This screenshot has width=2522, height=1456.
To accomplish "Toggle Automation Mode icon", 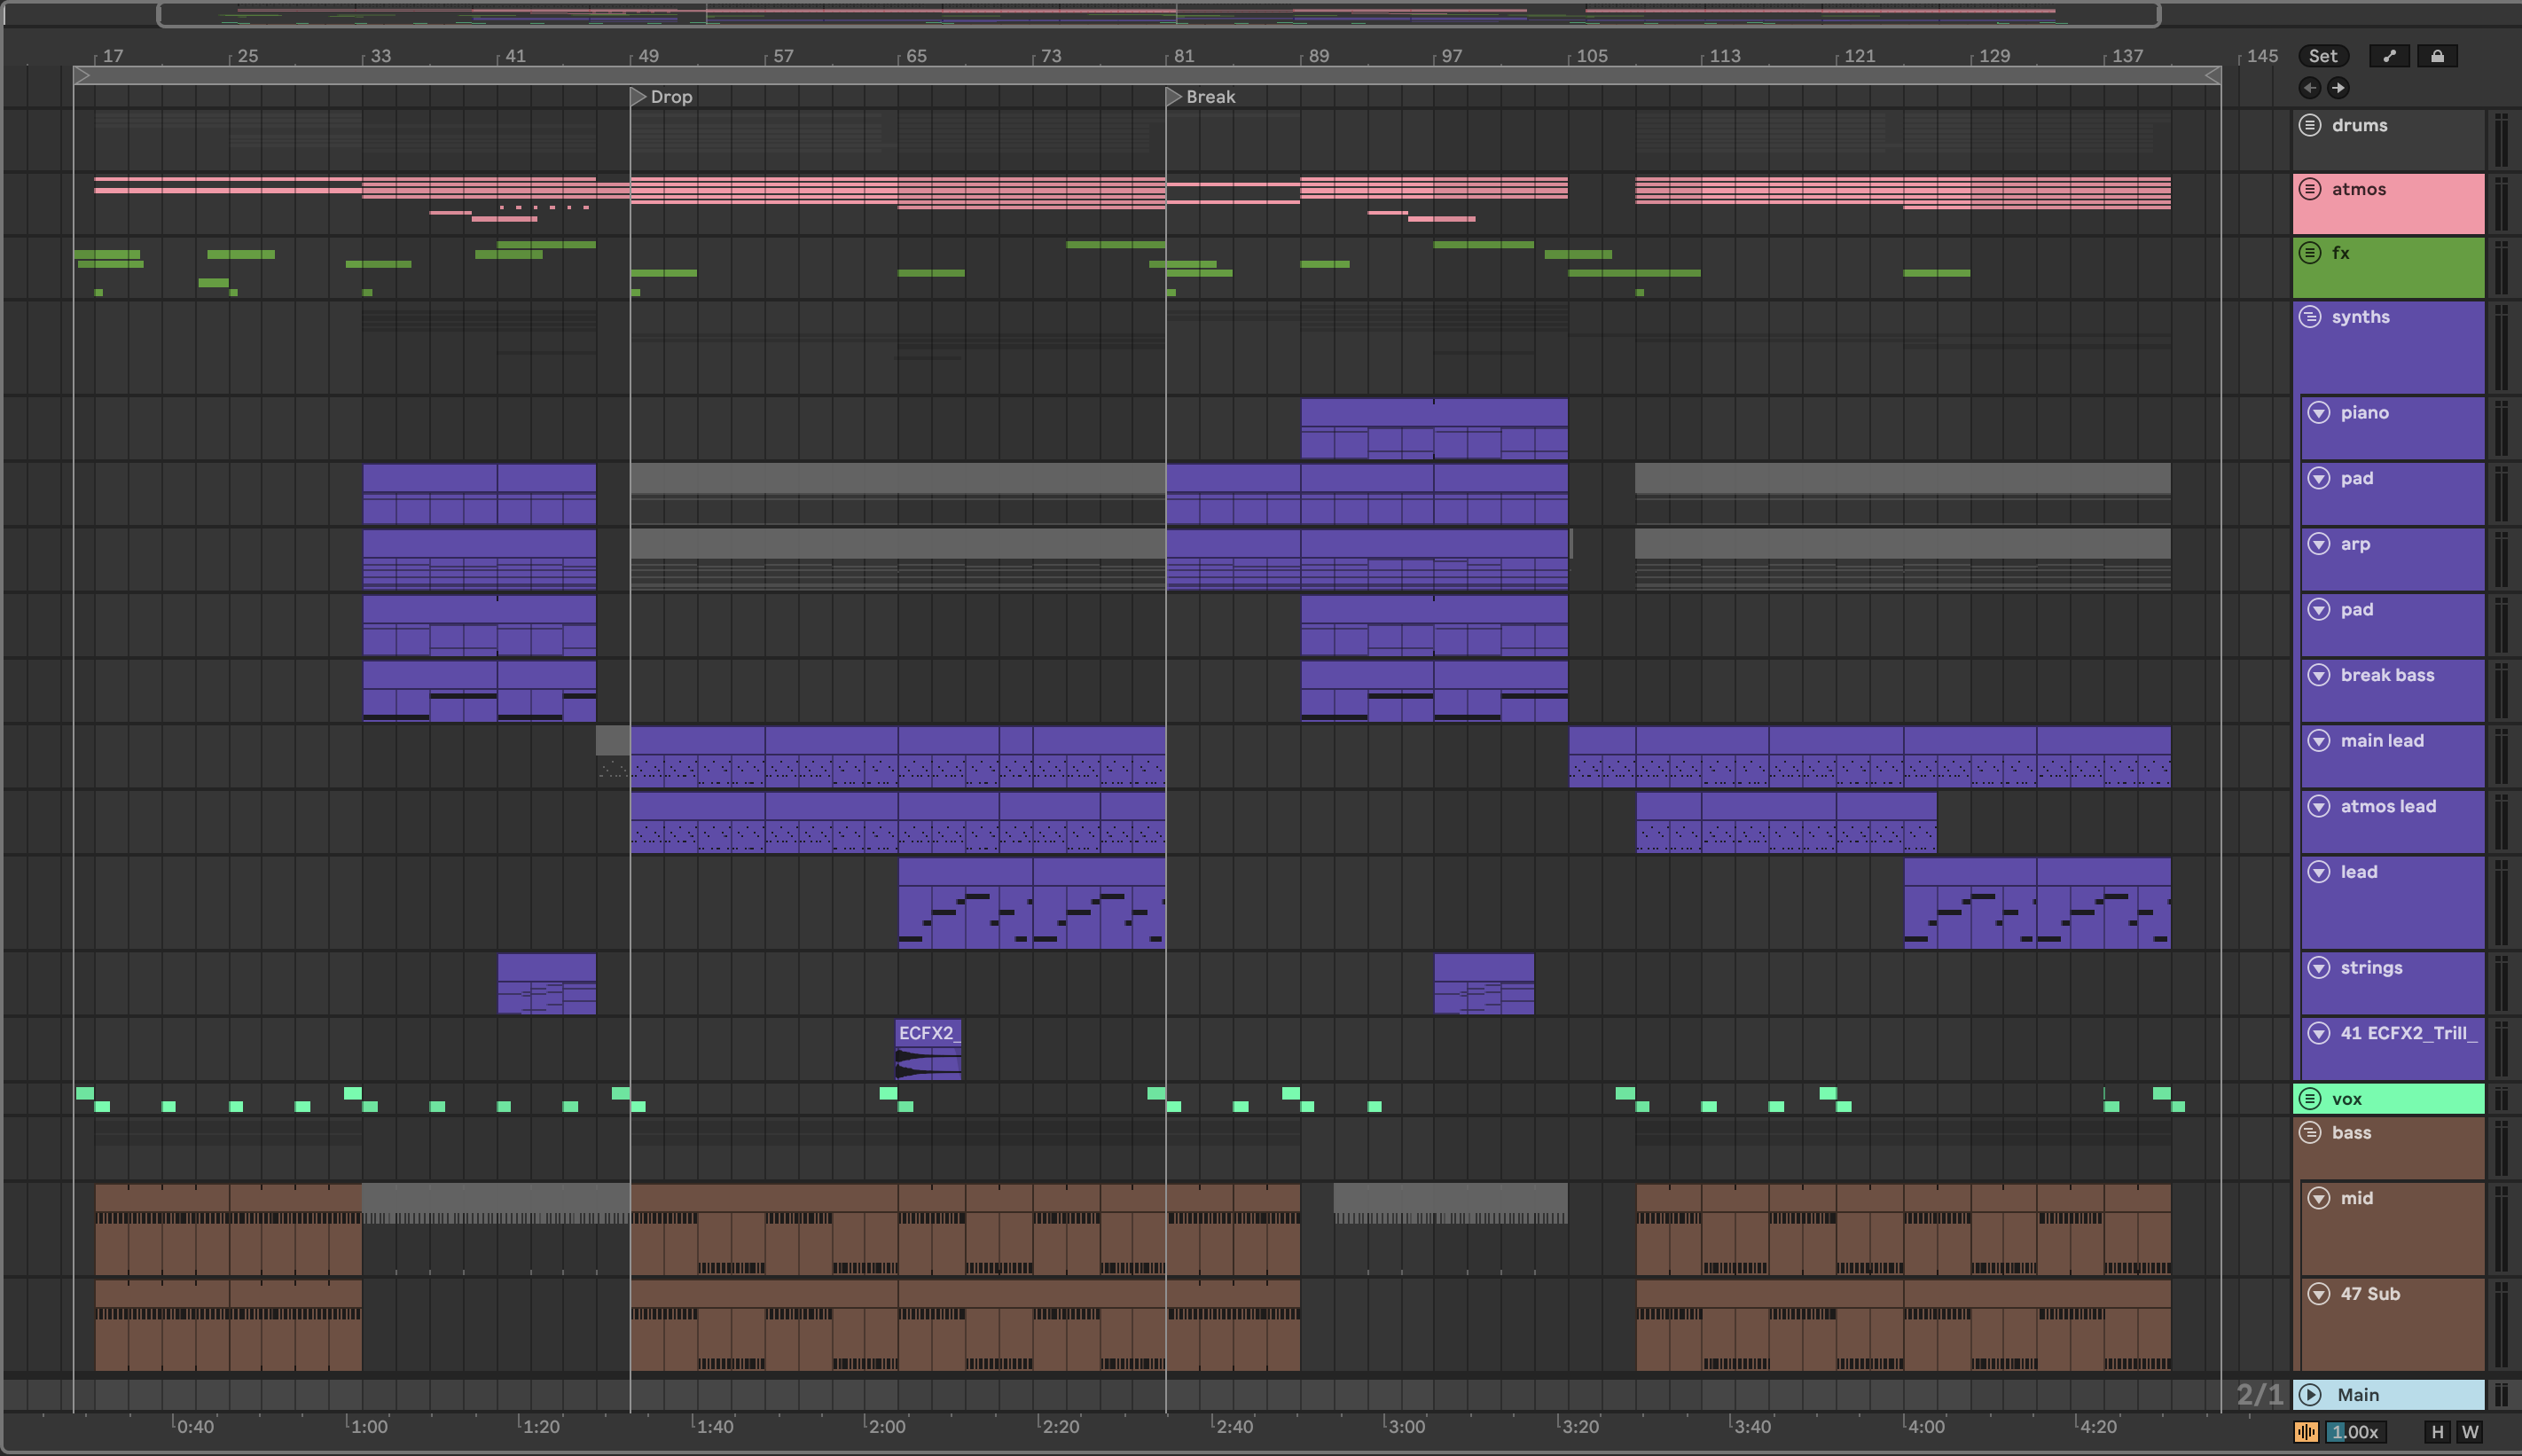I will [2389, 56].
